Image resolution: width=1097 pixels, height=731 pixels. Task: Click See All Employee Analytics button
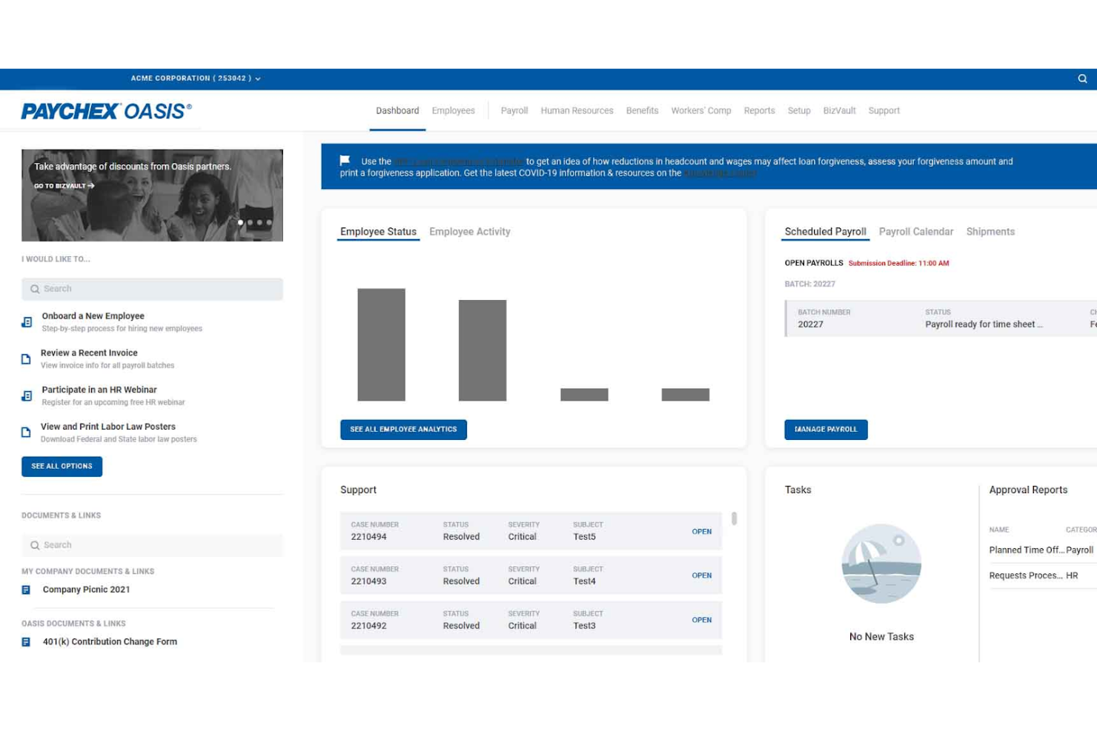click(x=403, y=430)
